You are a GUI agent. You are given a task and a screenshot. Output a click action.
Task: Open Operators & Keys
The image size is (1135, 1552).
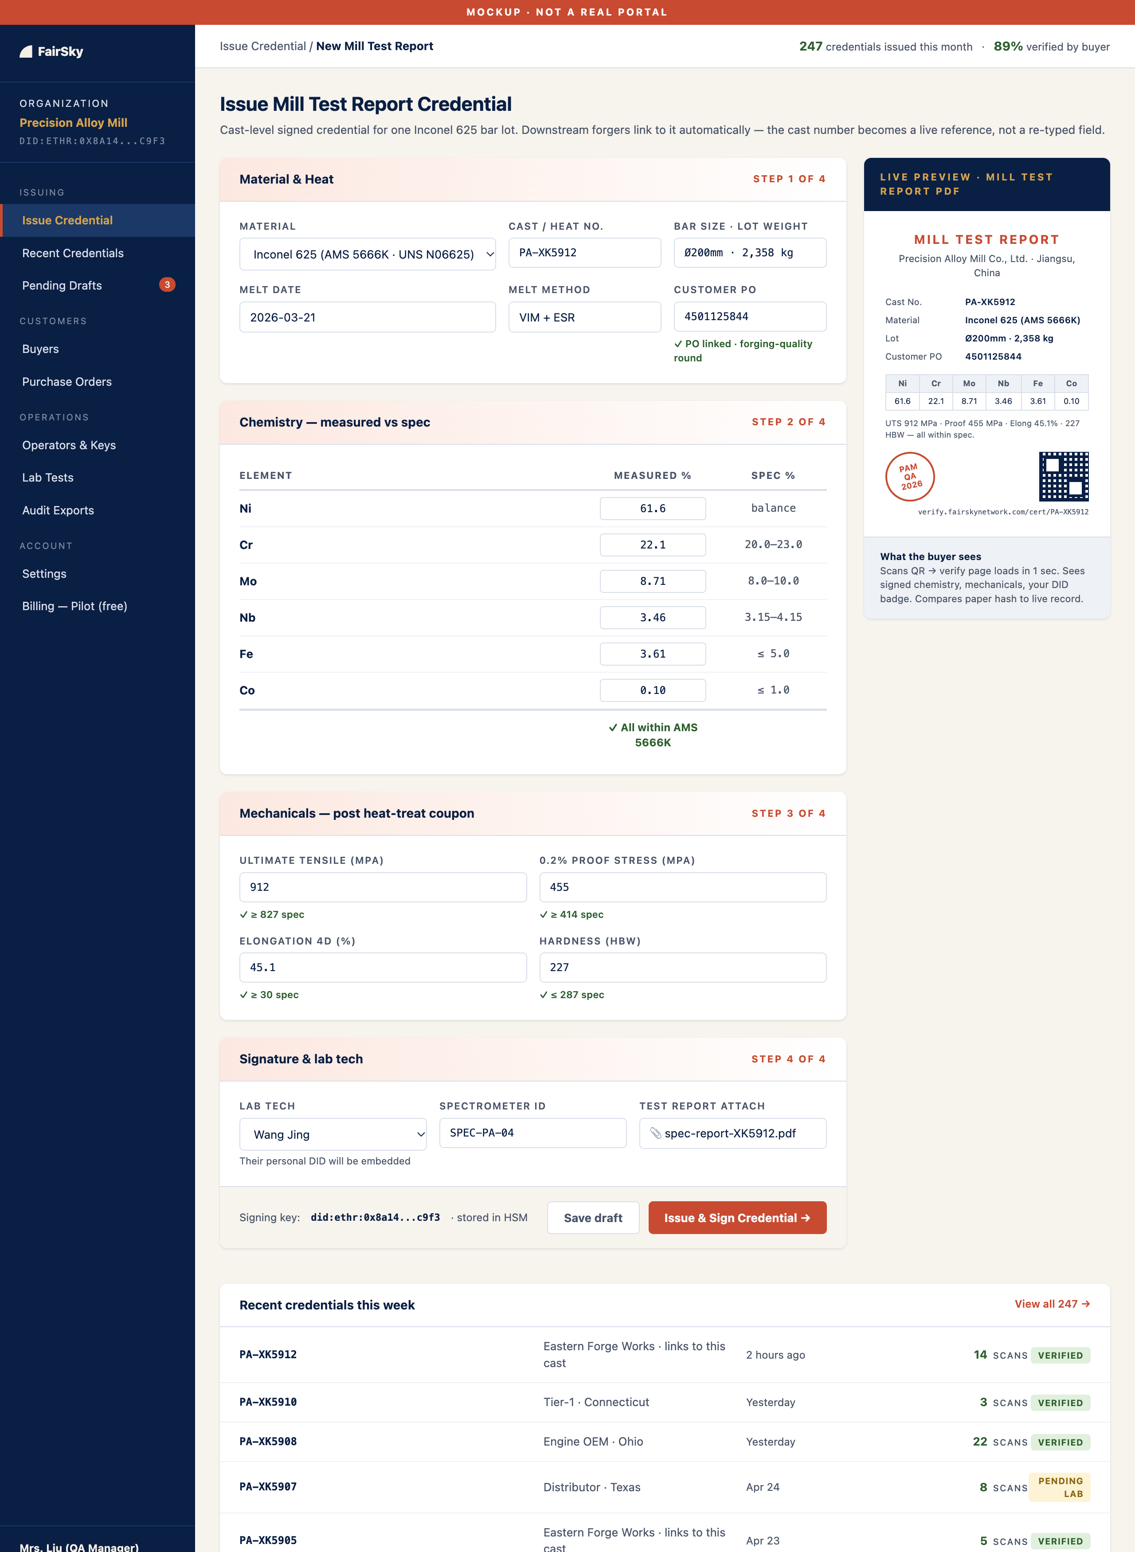(98, 445)
